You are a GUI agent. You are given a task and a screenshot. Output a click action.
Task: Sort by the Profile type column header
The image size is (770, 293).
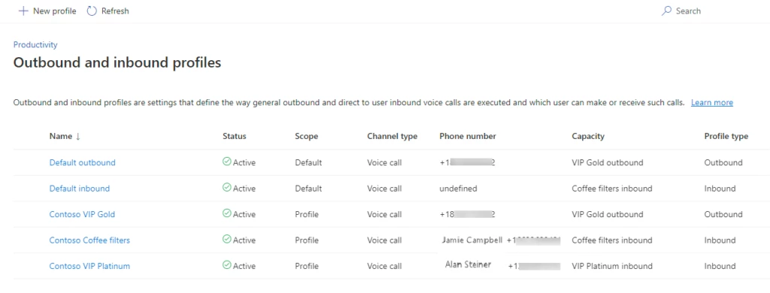click(726, 137)
